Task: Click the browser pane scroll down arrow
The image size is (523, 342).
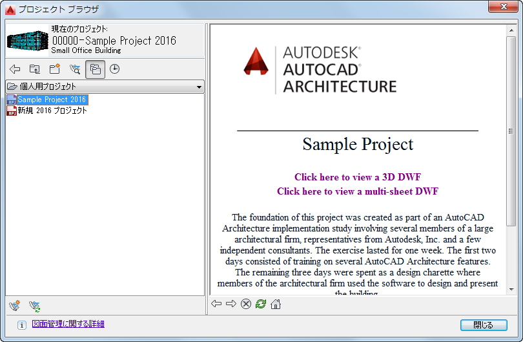Action: pyautogui.click(x=511, y=290)
